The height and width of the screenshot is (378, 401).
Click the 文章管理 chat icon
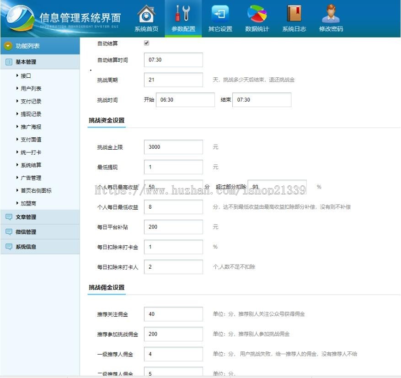(x=9, y=217)
